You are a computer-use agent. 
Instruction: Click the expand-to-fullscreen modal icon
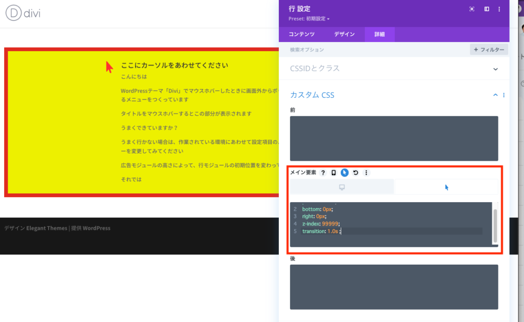click(x=472, y=9)
